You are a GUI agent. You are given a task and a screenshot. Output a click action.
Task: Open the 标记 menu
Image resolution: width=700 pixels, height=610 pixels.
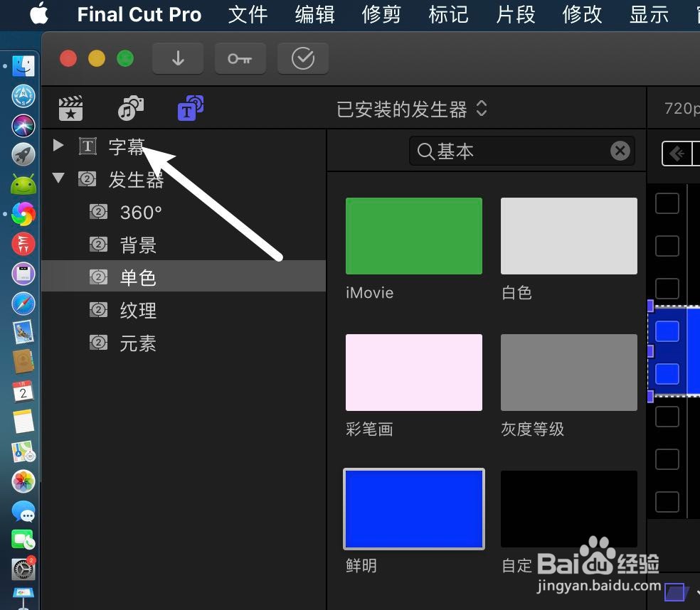click(x=449, y=14)
